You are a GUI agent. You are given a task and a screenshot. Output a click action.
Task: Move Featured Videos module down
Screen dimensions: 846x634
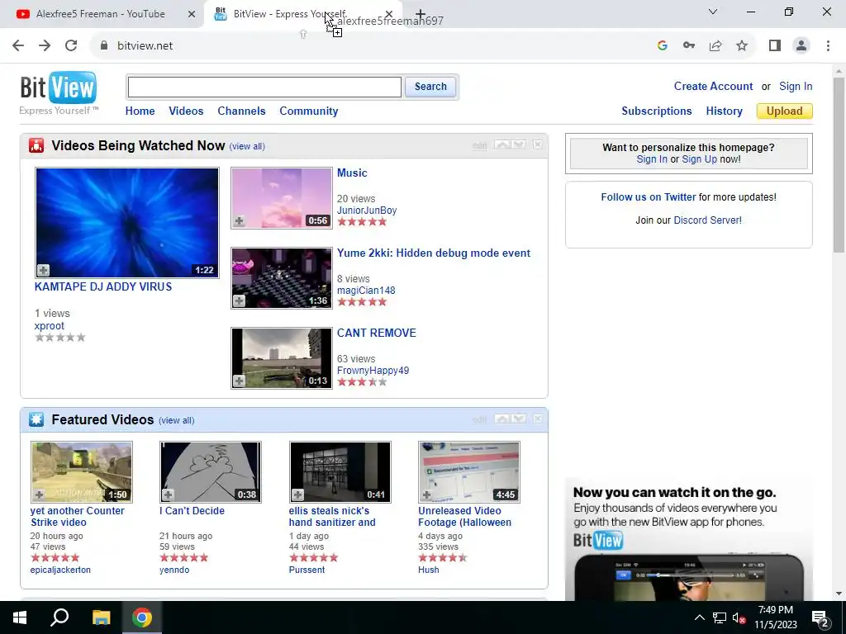[x=518, y=419]
